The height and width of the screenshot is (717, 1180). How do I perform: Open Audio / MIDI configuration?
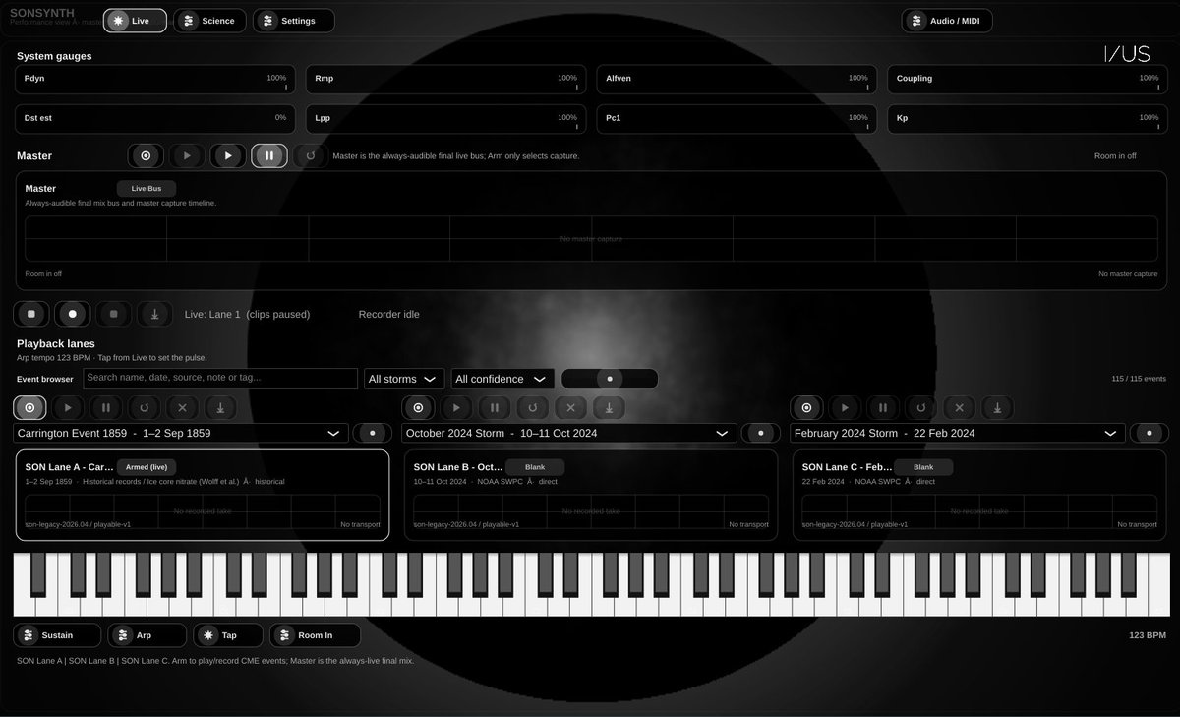947,21
